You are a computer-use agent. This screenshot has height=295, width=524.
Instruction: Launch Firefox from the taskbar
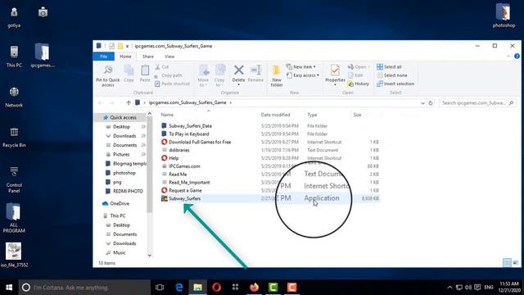(x=255, y=288)
